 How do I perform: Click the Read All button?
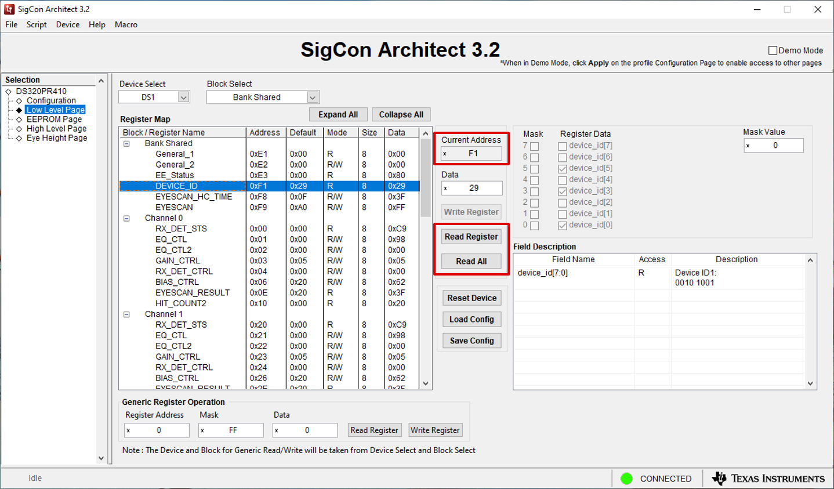coord(471,262)
